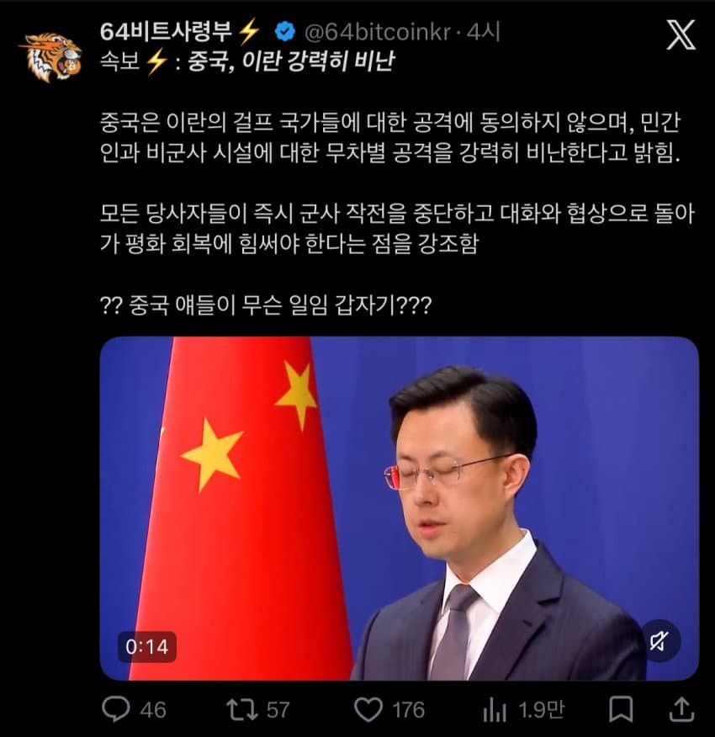
Task: Like the post with the heart icon
Action: (368, 709)
